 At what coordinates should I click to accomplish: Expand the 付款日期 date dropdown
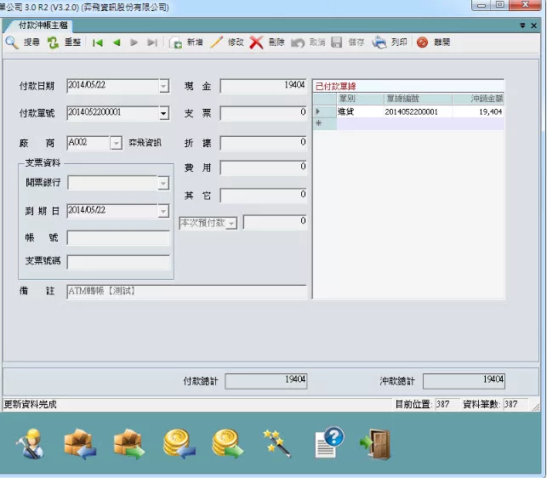(163, 86)
